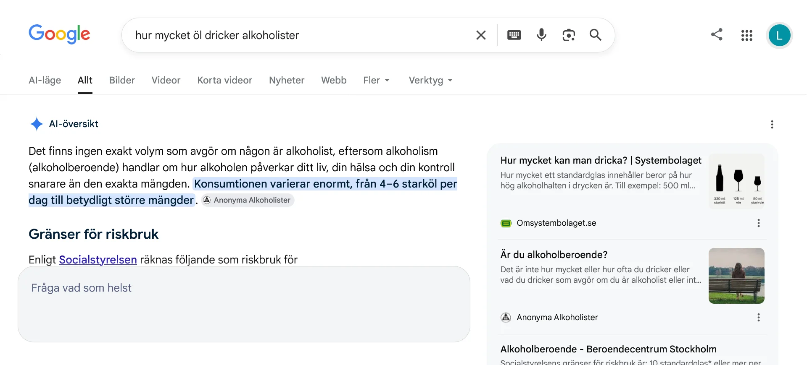Click the Google logo
The width and height of the screenshot is (807, 365).
point(59,34)
